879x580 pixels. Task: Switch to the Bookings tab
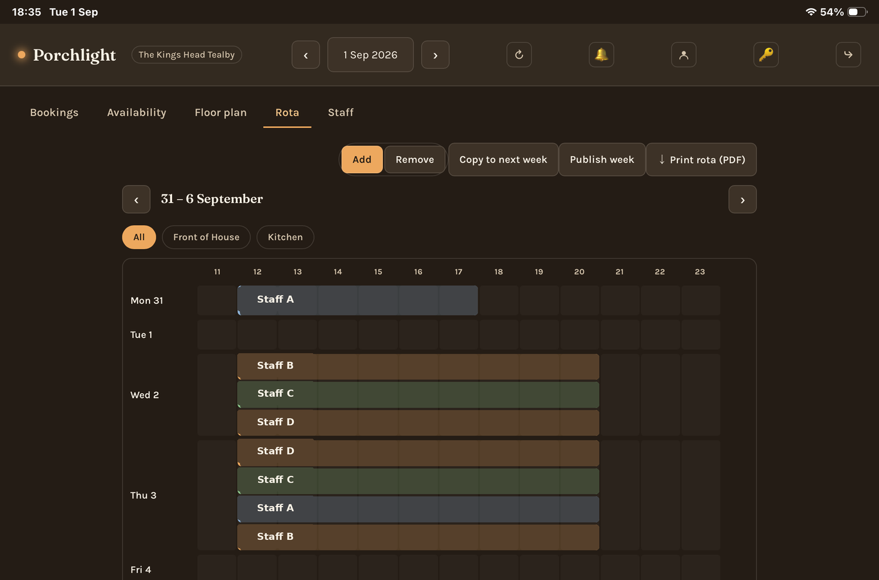tap(55, 113)
